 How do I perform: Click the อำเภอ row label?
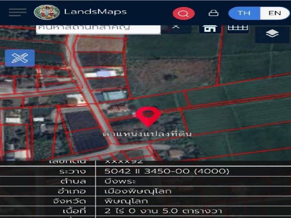(x=72, y=191)
